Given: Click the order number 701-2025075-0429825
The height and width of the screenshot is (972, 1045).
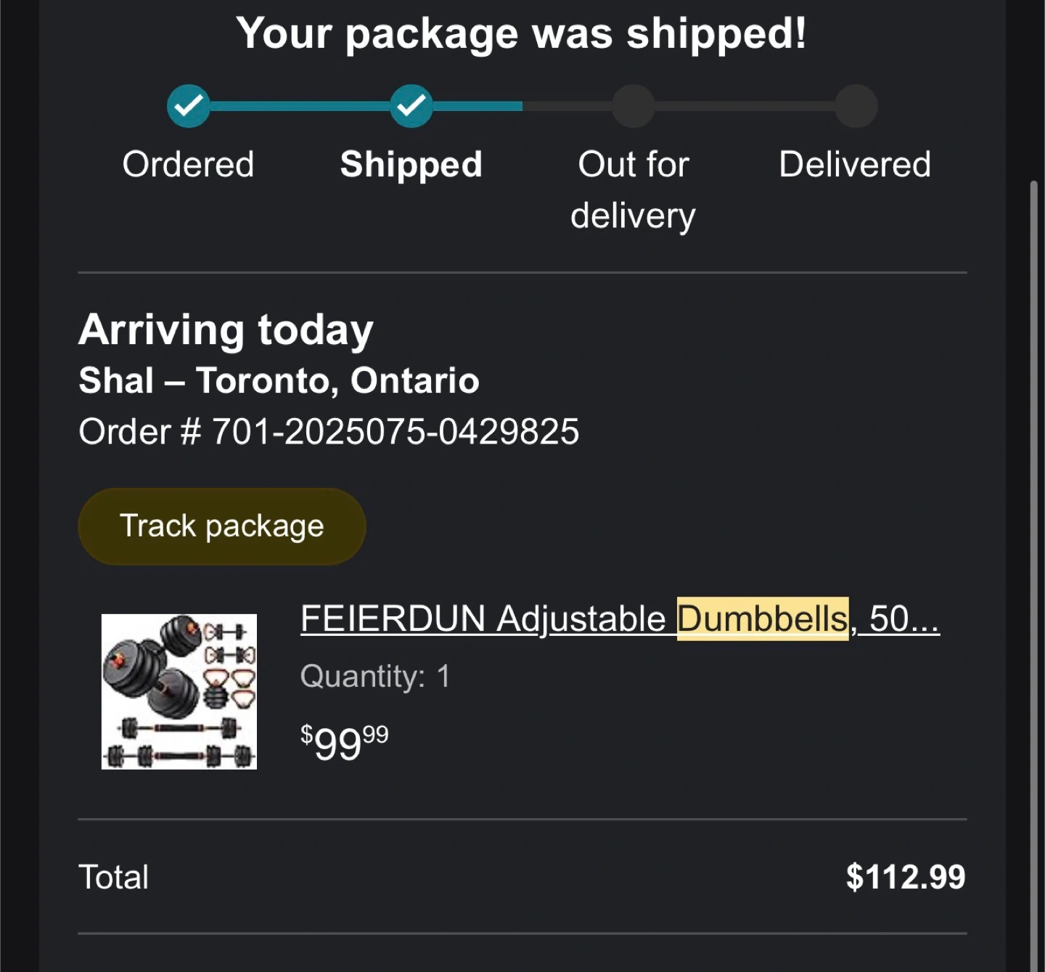Looking at the screenshot, I should point(396,431).
